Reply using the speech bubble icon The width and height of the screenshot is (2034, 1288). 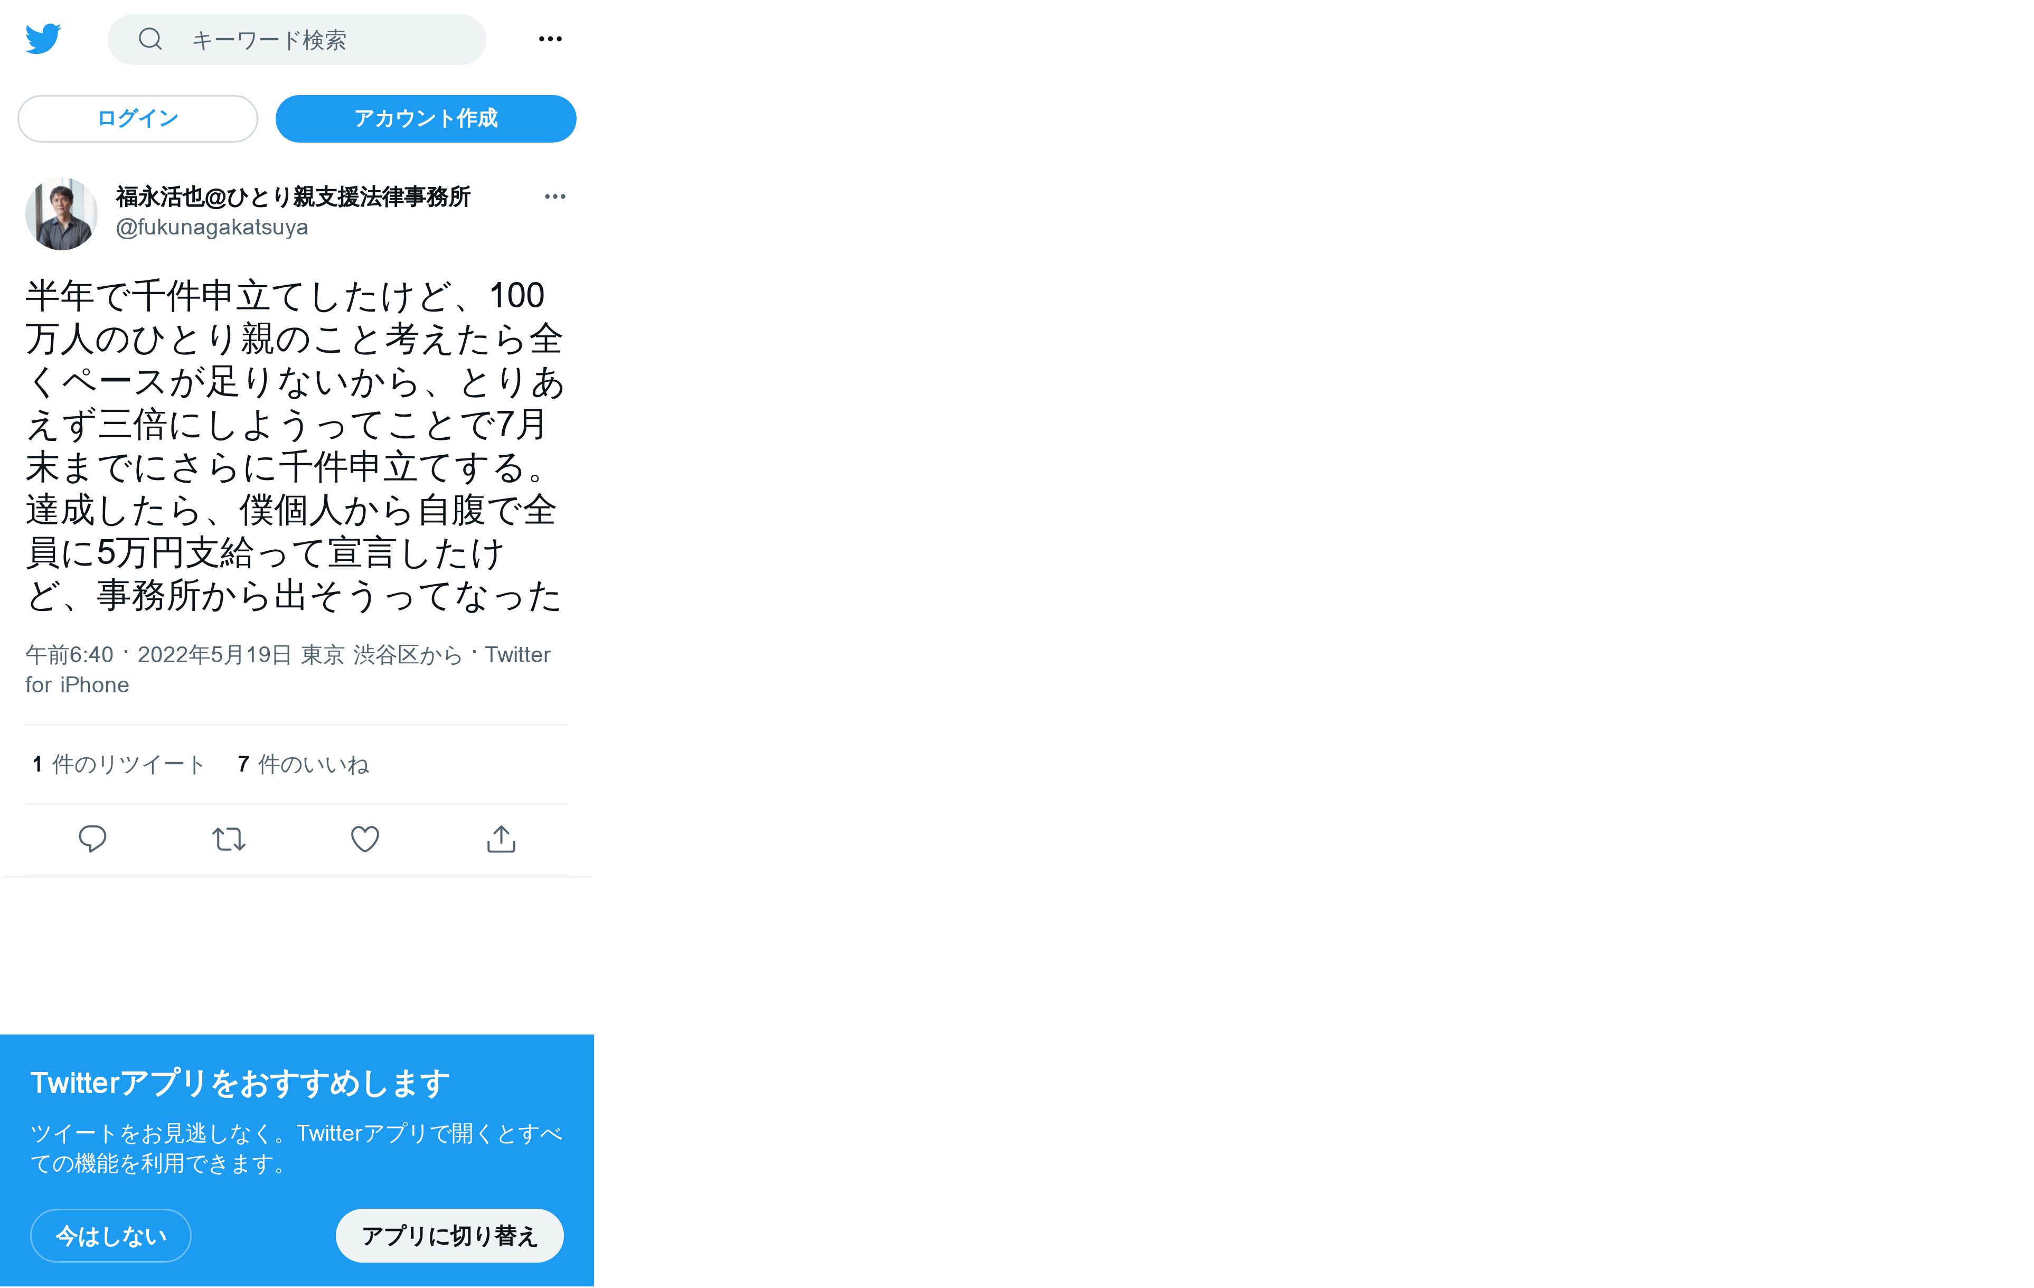92,839
